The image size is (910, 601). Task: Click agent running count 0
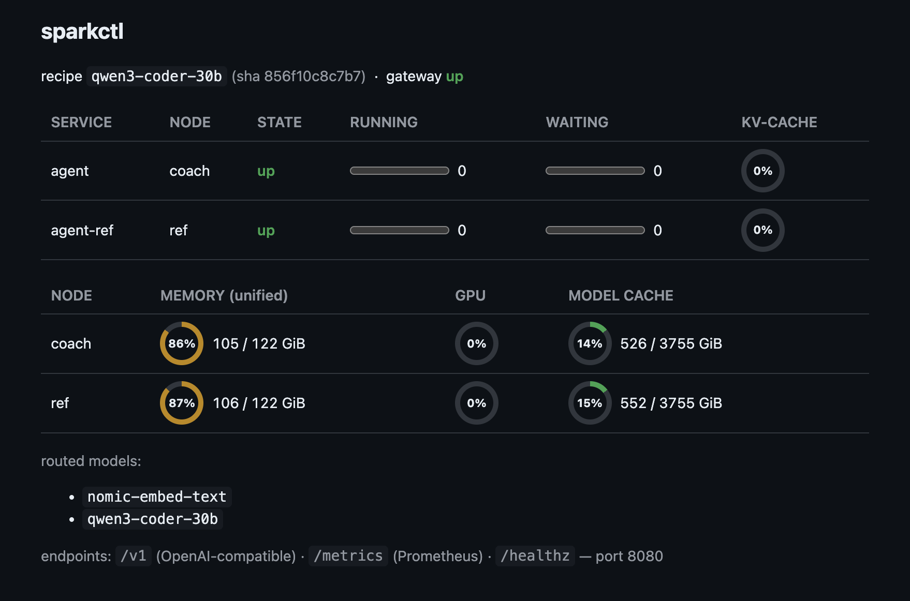pos(462,171)
